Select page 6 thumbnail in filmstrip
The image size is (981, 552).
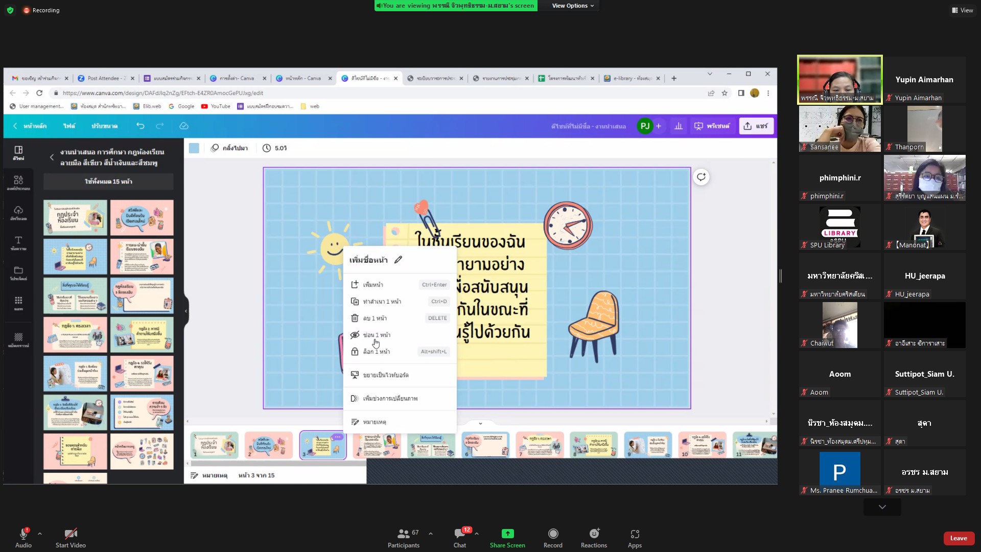tap(485, 445)
